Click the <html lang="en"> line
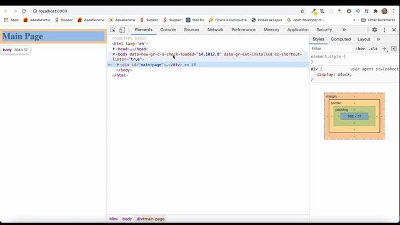 (x=130, y=44)
